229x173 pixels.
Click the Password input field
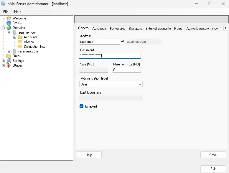[x=110, y=55]
